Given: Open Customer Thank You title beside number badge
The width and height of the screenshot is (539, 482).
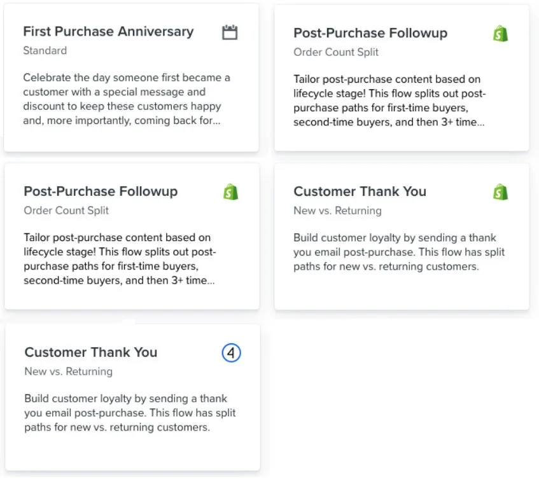Looking at the screenshot, I should pyautogui.click(x=90, y=352).
